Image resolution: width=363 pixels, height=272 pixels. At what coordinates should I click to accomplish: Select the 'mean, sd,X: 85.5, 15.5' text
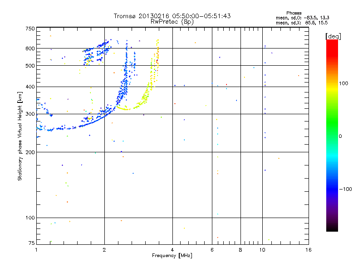pyautogui.click(x=302, y=23)
